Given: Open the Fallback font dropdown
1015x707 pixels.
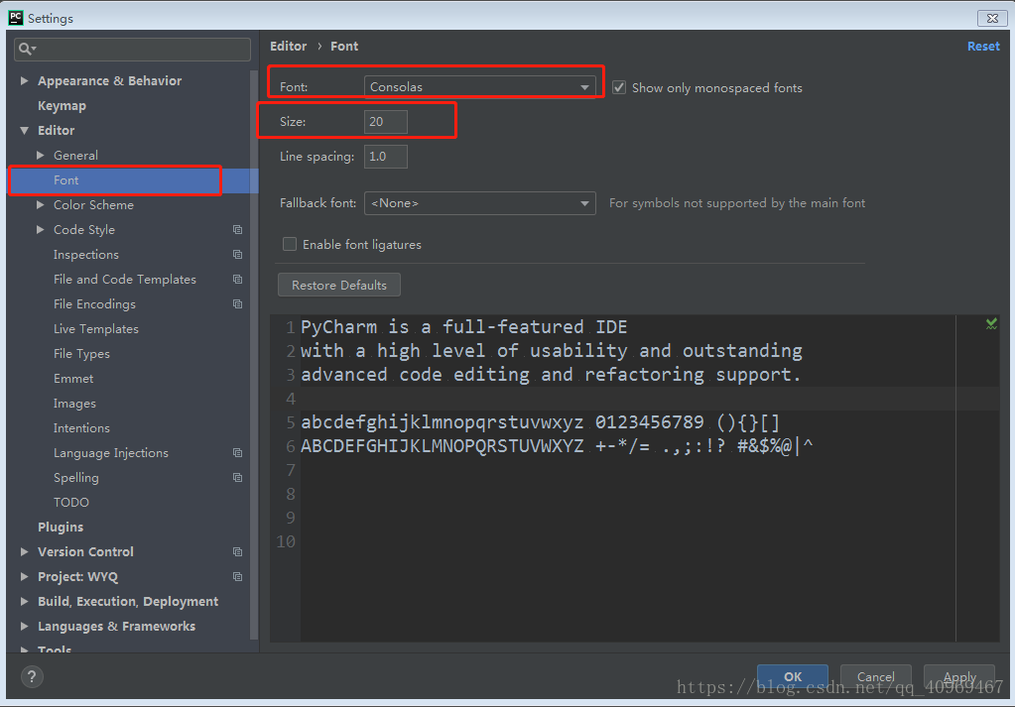Looking at the screenshot, I should [479, 203].
